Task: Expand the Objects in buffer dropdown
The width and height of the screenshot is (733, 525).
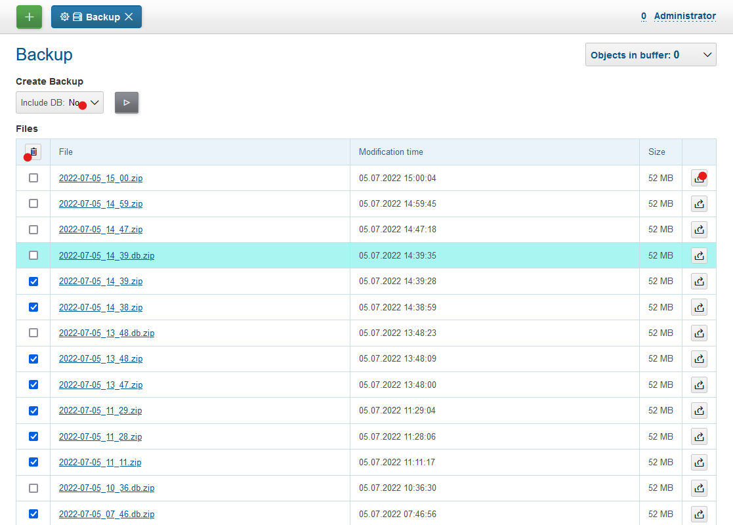Action: tap(650, 55)
